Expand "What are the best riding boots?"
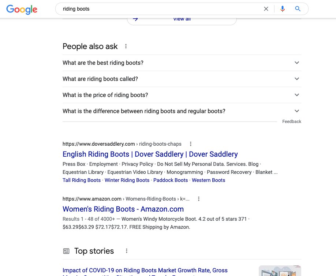Screen dimensions: 336x276 (182, 63)
